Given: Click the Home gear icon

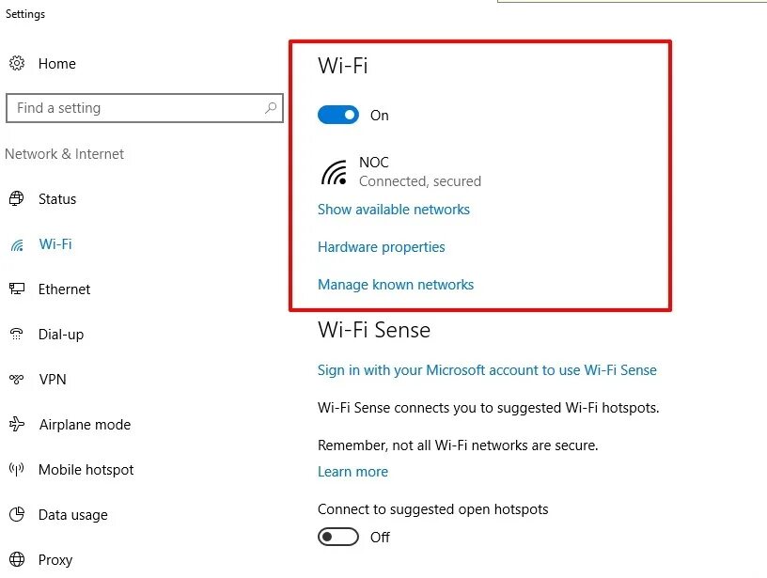Looking at the screenshot, I should (x=17, y=64).
